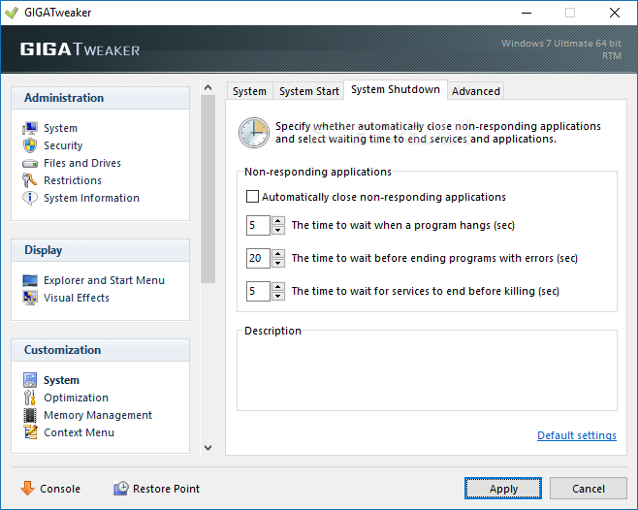Select the System Shutdown tab
The height and width of the screenshot is (510, 638).
(x=396, y=89)
